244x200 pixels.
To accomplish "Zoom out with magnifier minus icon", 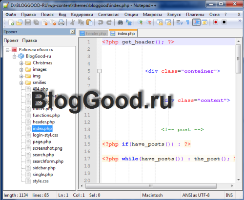I will click(148, 22).
